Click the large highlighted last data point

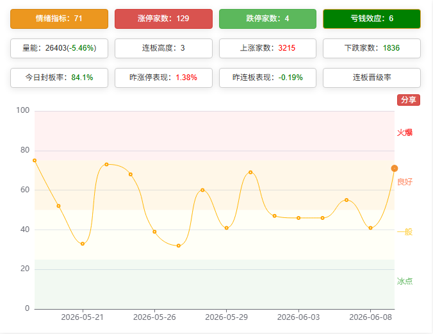coord(395,169)
